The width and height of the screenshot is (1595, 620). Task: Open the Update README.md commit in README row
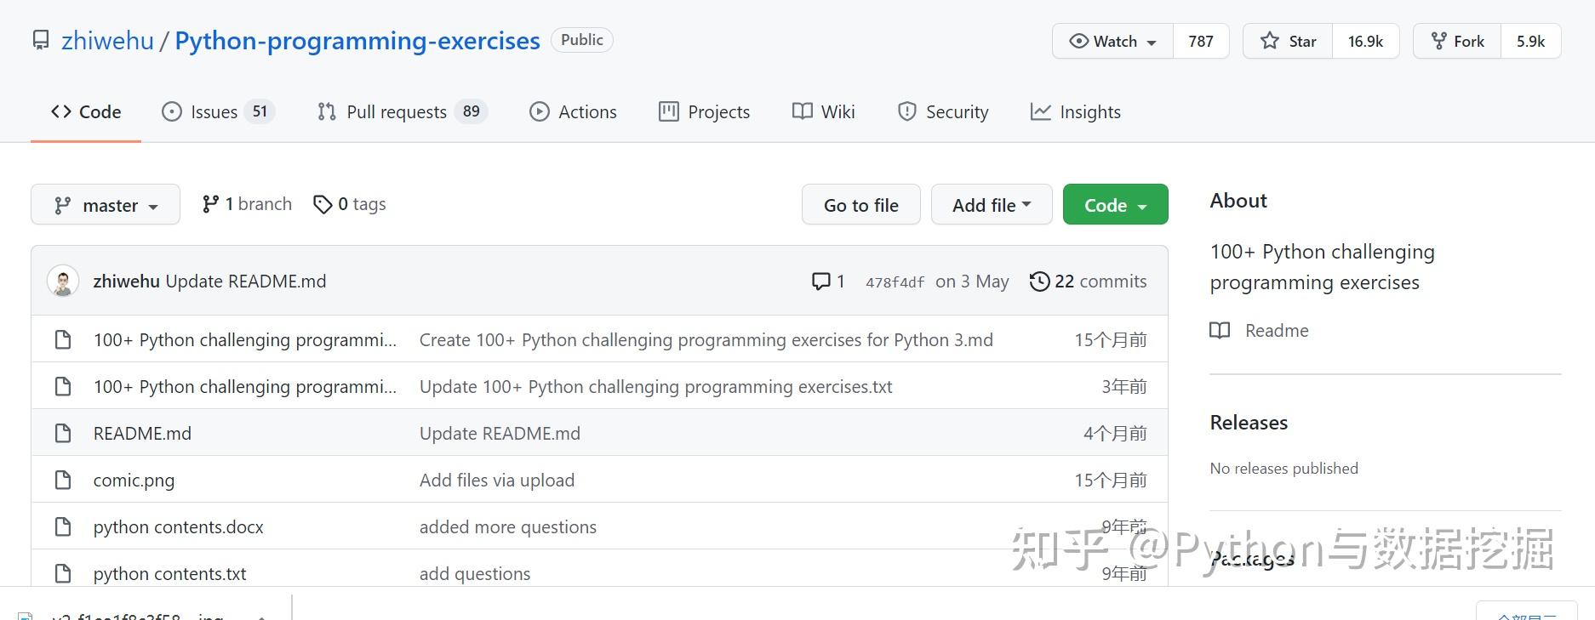pyautogui.click(x=500, y=434)
